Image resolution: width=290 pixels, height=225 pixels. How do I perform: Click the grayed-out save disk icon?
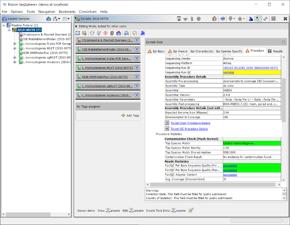(273, 19)
